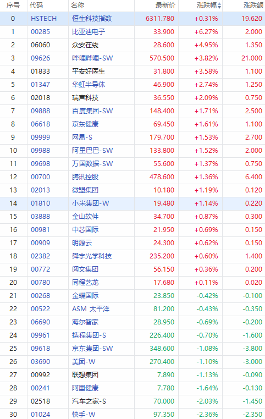Screen dimensions: 265x419
Task: Open stock code 03690 美团
Action: click(40, 362)
